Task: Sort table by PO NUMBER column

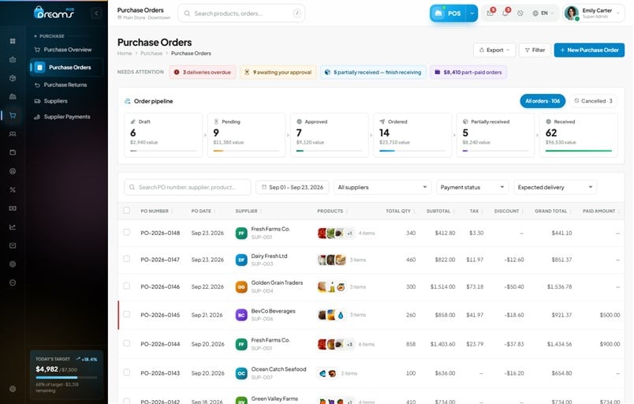Action: point(157,211)
